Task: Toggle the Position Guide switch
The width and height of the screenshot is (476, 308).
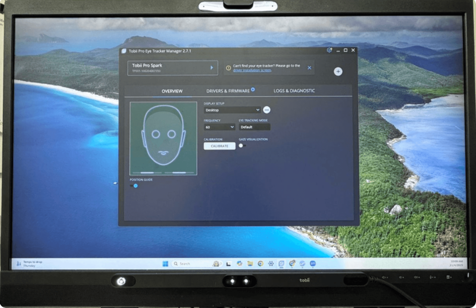Action: point(134,186)
